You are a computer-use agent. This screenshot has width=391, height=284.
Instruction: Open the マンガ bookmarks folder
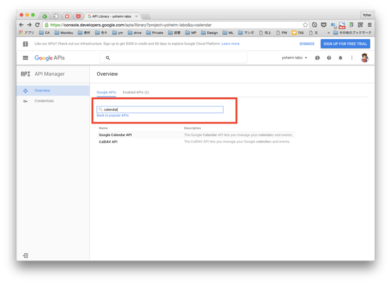pyautogui.click(x=246, y=33)
